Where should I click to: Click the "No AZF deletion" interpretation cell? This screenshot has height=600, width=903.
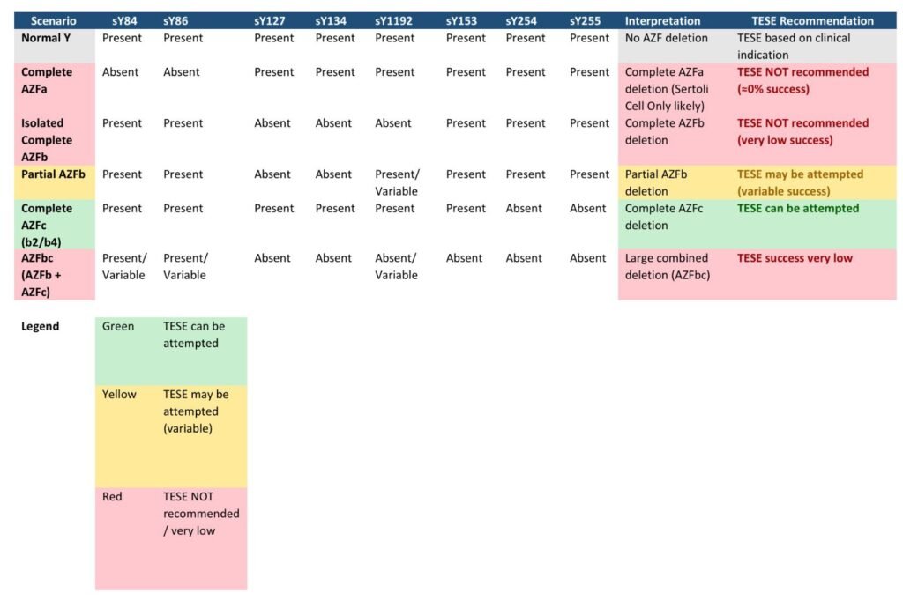coord(666,38)
